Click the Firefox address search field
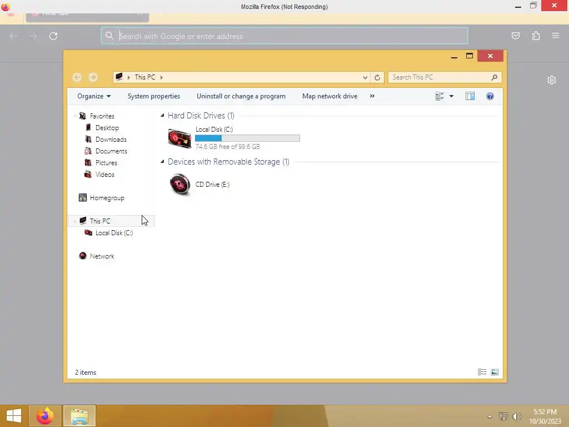569x427 pixels. point(284,36)
